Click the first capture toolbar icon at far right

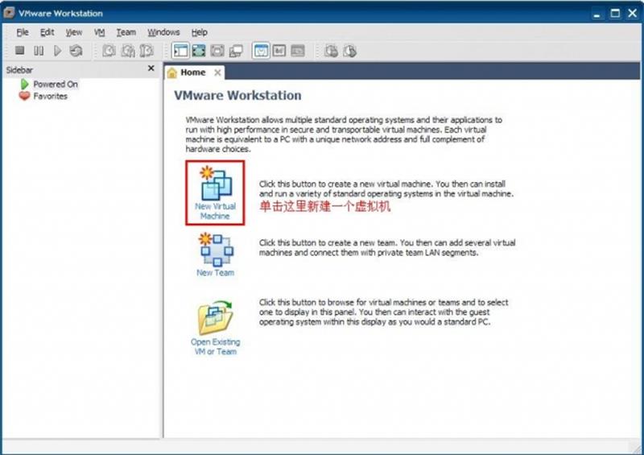point(331,51)
